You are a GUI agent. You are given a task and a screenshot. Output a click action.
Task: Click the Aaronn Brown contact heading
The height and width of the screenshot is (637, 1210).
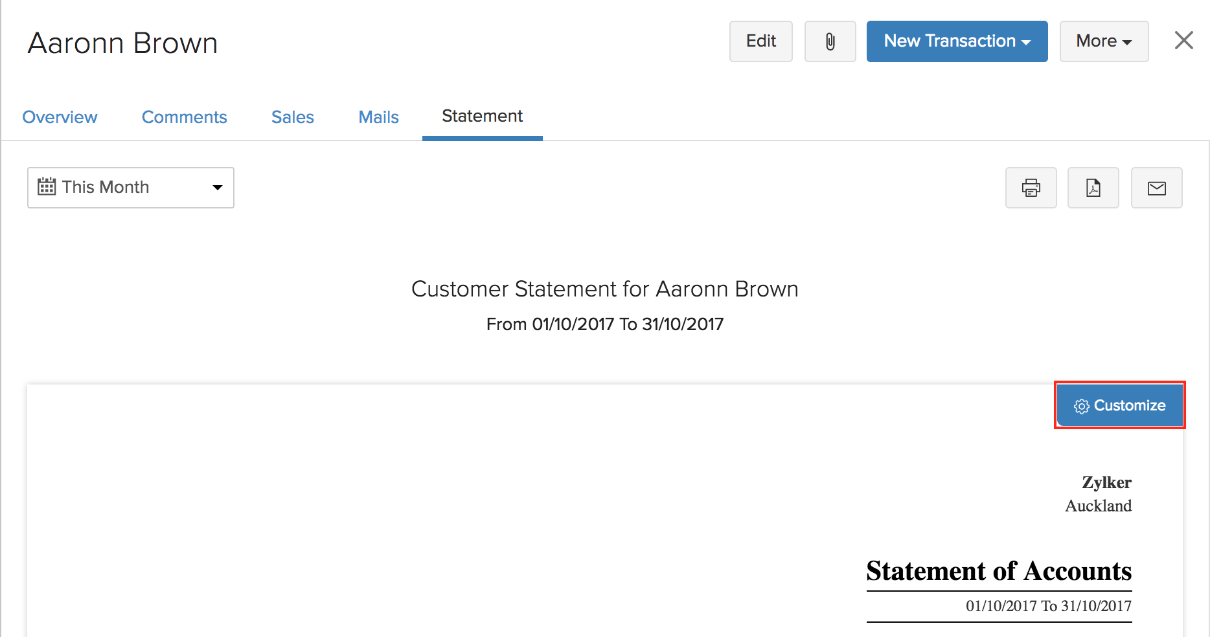point(122,42)
